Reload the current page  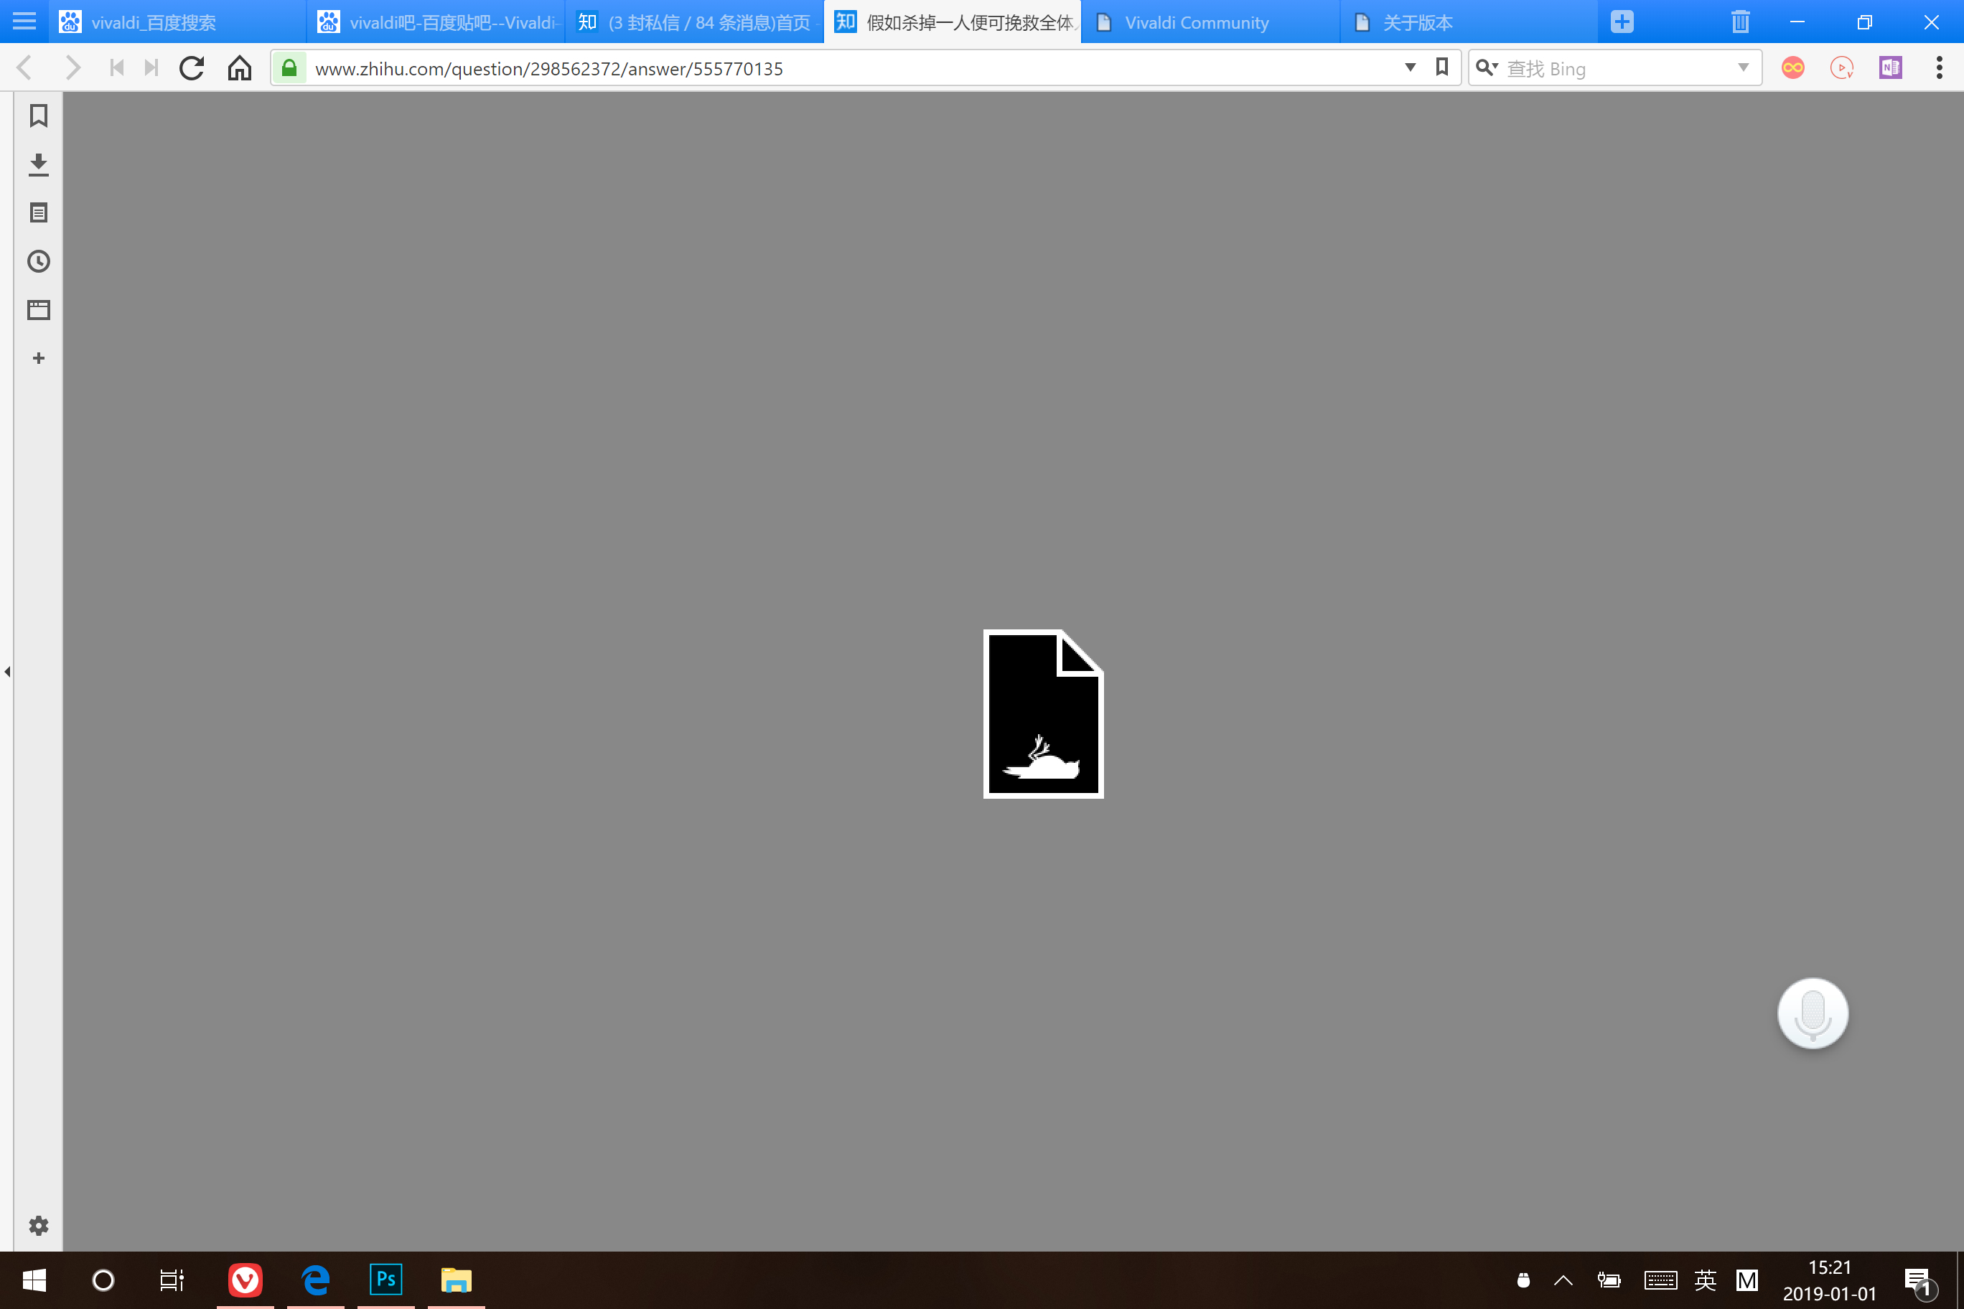192,68
